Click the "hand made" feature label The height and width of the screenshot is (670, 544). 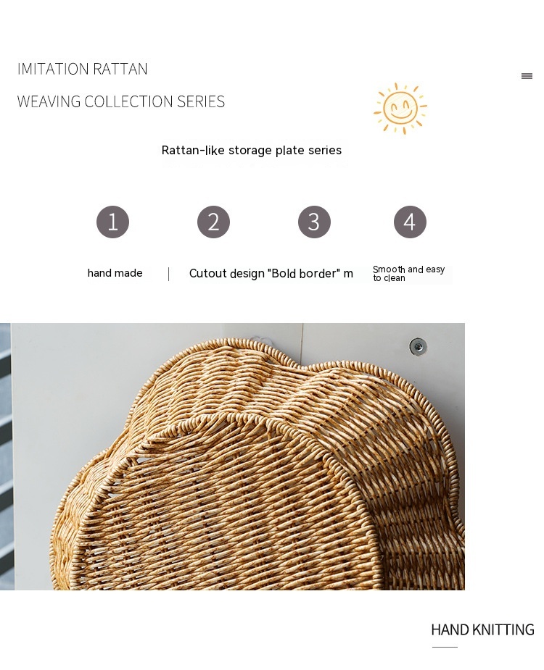click(x=115, y=273)
